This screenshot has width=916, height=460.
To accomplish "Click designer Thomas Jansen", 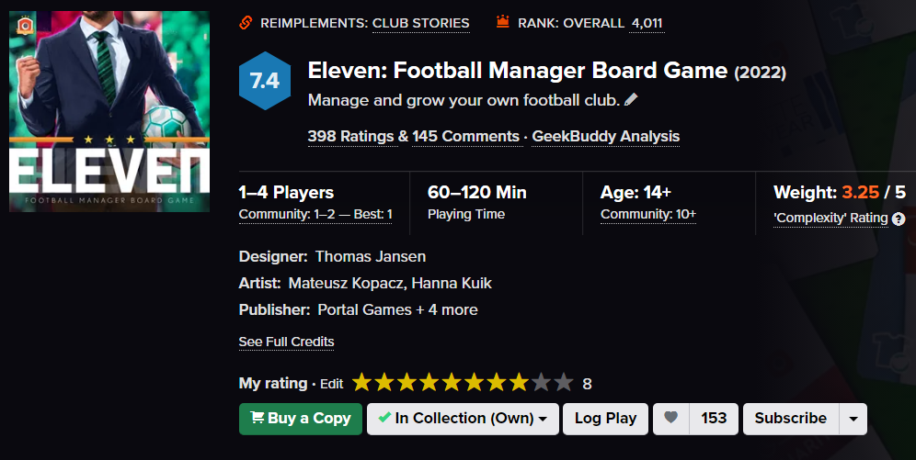I will coord(371,256).
